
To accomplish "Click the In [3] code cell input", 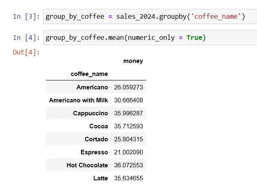I will (150, 17).
